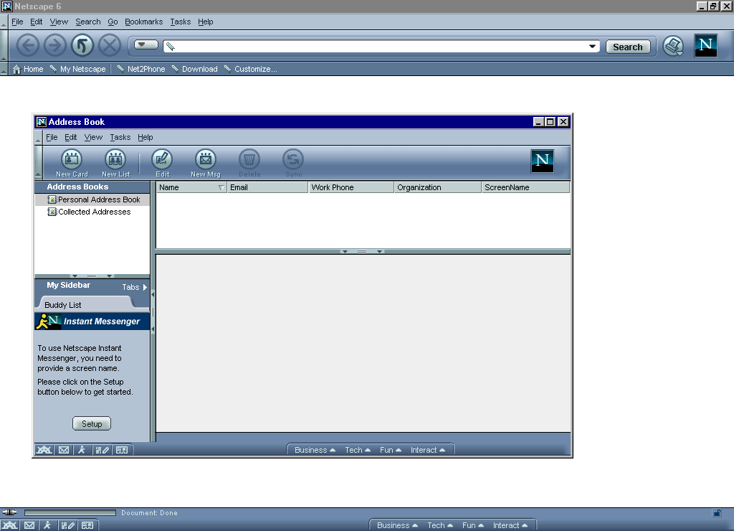This screenshot has height=531, width=734.
Task: Create a mailing list with New List
Action: tap(115, 164)
